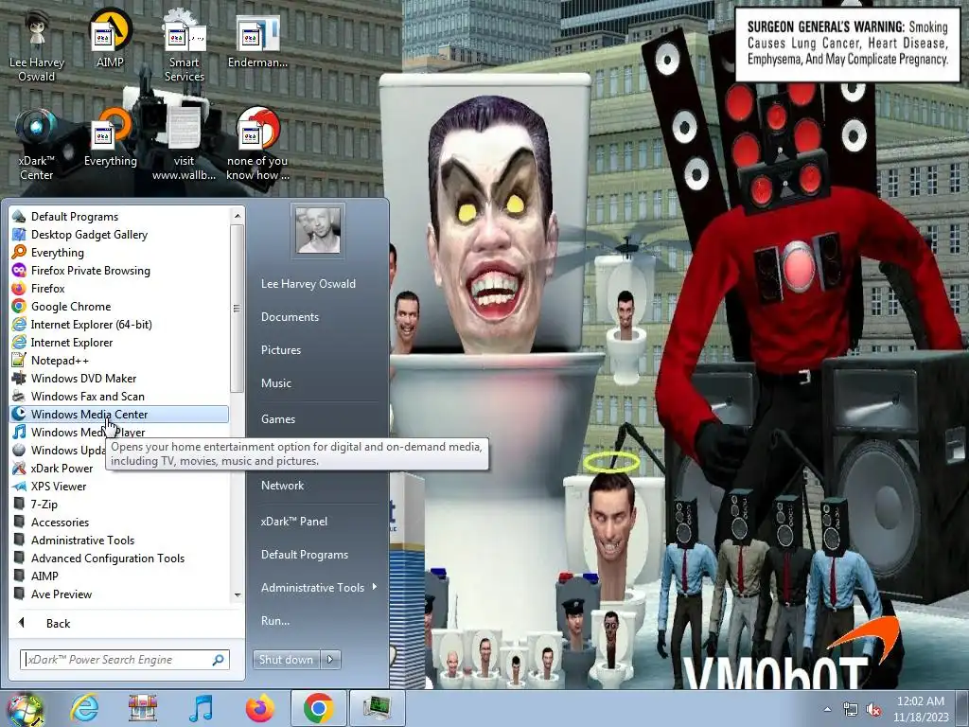Open the Smart Services desktop shortcut
This screenshot has width=969, height=727.
pos(185,46)
